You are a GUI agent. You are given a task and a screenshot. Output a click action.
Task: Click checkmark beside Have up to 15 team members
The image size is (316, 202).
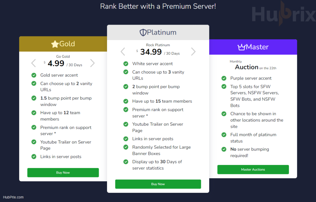tap(126, 101)
